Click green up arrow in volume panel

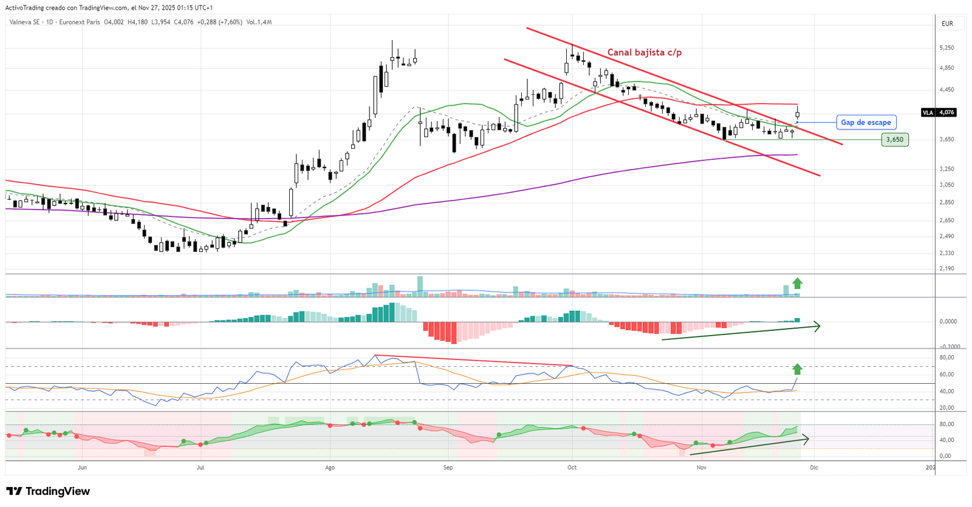(x=797, y=283)
